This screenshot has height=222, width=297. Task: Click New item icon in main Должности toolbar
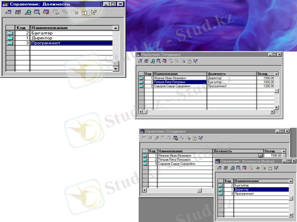coord(8,12)
